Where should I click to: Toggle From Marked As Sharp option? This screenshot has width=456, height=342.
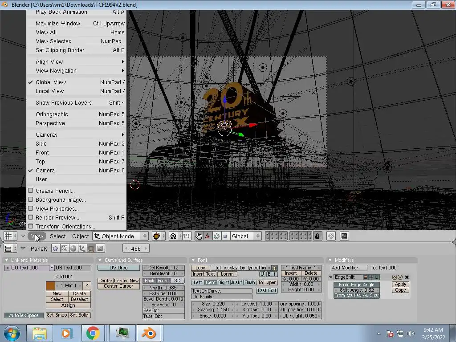(357, 296)
